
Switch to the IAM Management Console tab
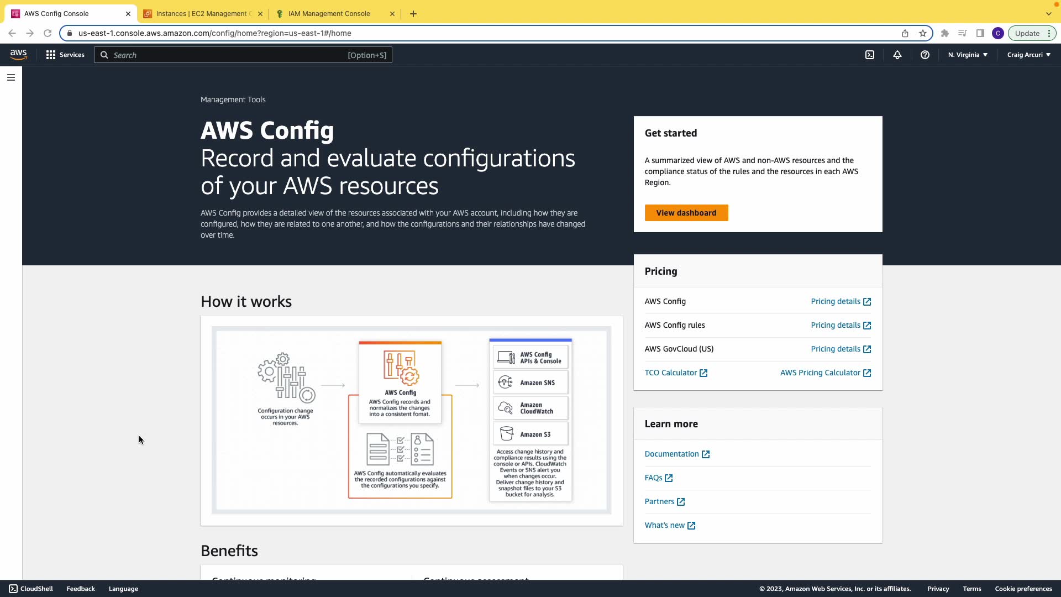pos(329,14)
